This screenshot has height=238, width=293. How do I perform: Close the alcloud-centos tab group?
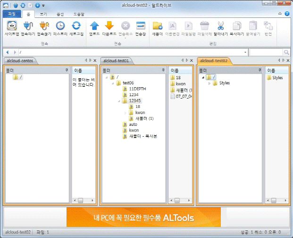click(95, 60)
